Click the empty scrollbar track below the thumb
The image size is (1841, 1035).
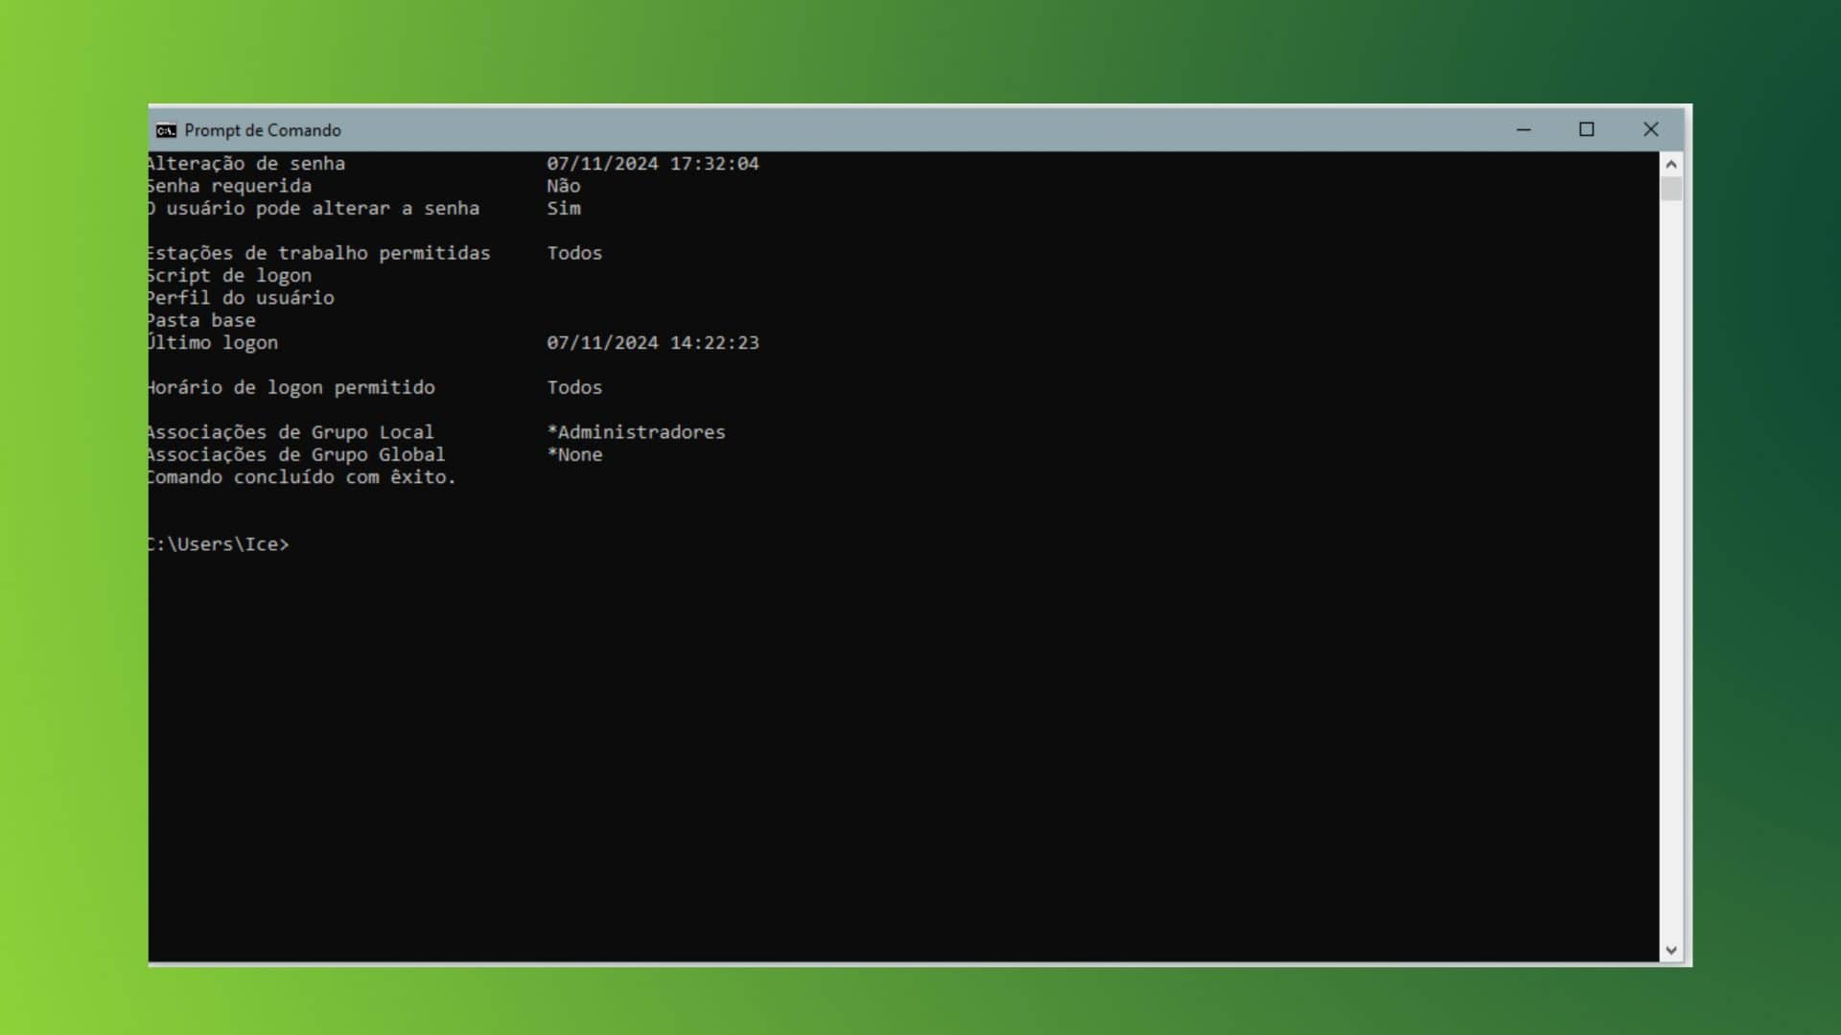[x=1671, y=570]
